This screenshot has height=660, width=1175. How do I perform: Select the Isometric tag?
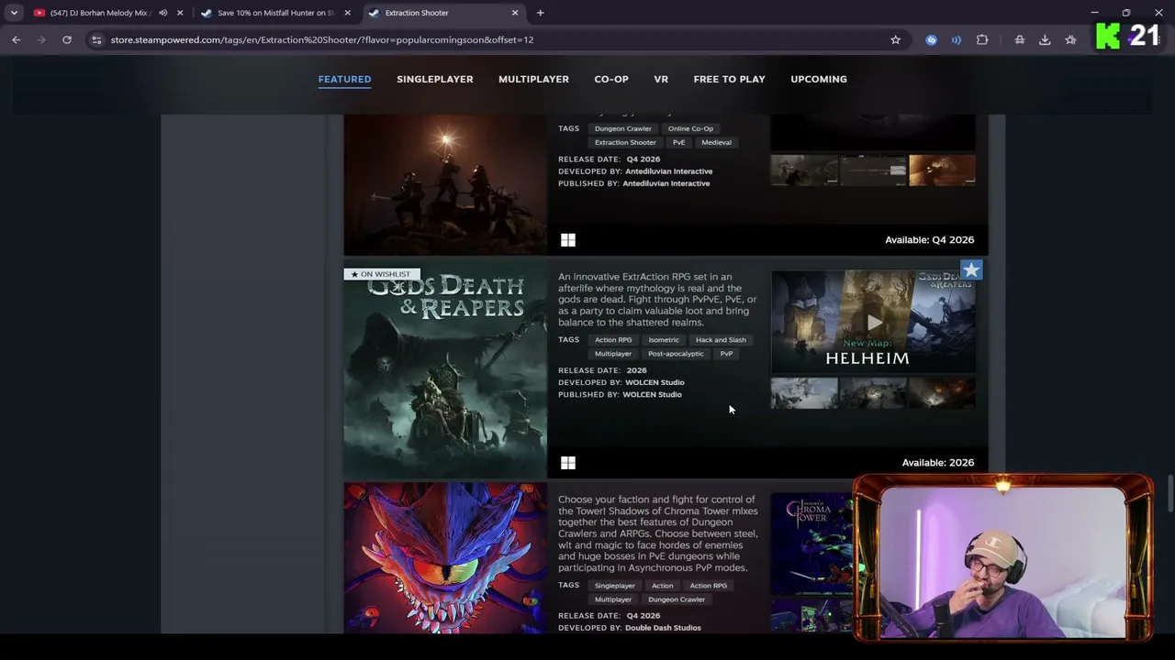tap(664, 340)
